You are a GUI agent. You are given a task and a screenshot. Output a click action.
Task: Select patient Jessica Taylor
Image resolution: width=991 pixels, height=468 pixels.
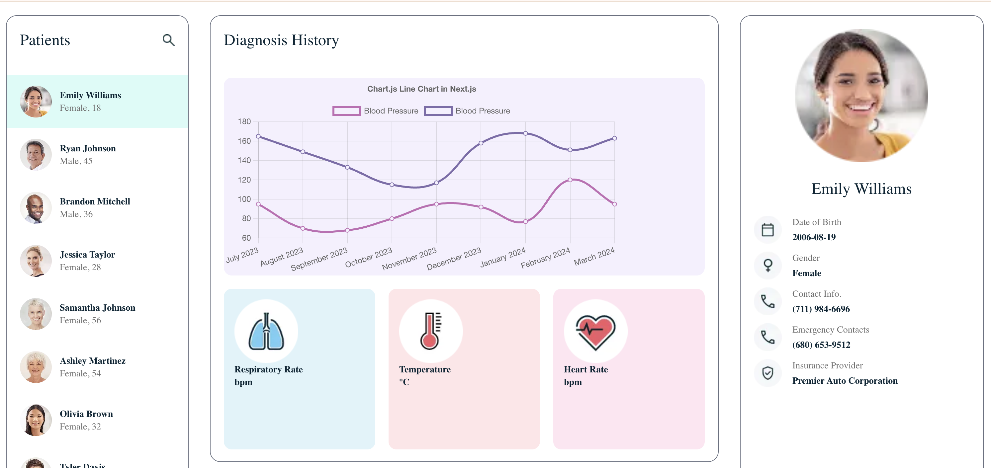[x=87, y=260]
